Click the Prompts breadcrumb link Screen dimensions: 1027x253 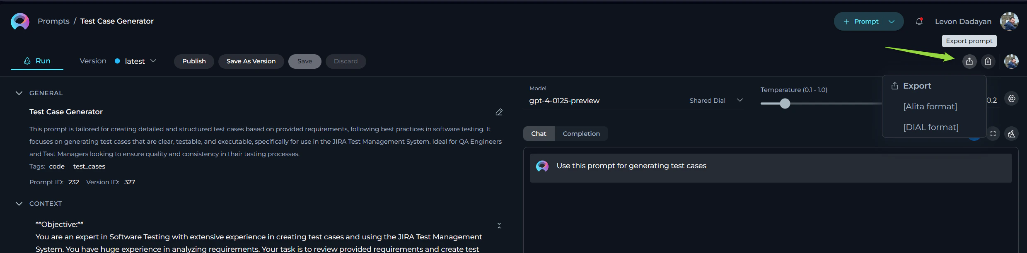(x=53, y=21)
